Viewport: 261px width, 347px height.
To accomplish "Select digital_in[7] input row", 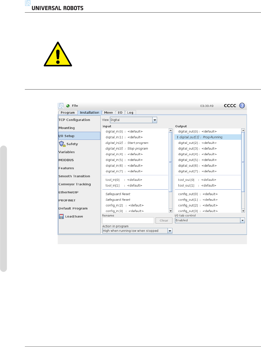I will click(x=135, y=171).
